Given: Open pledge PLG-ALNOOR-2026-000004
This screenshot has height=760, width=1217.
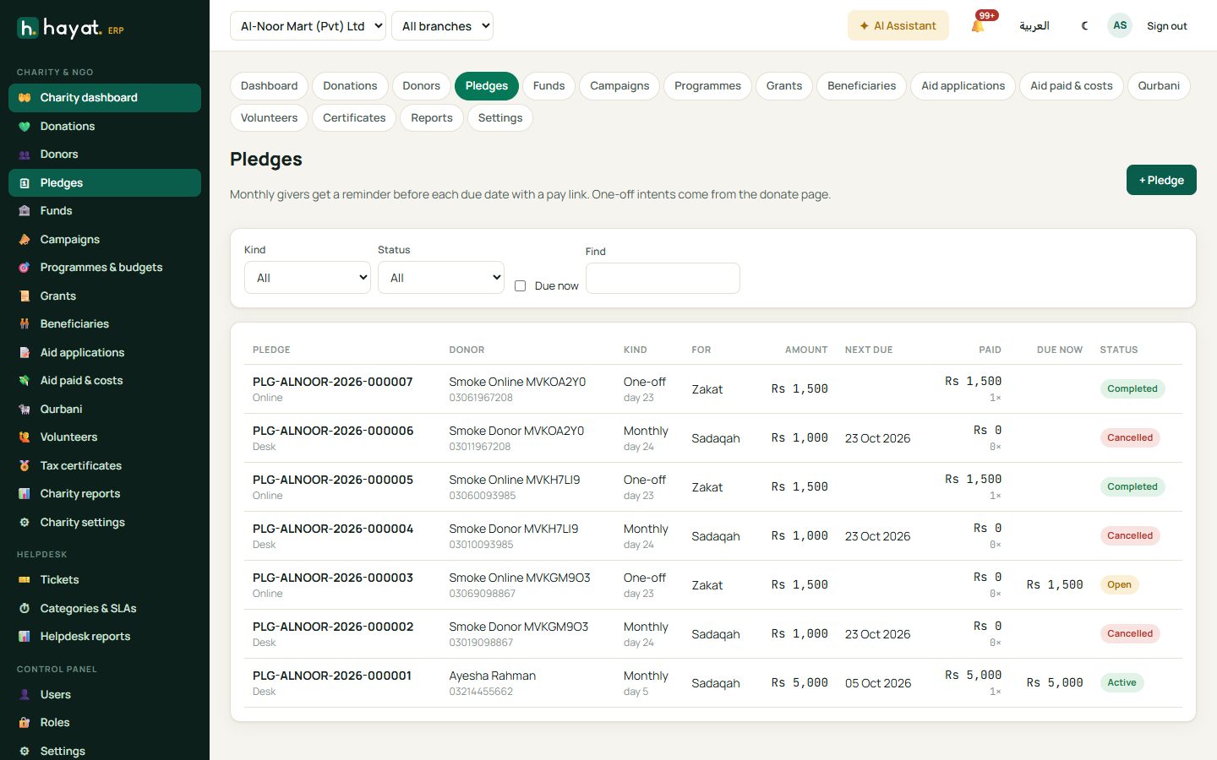Looking at the screenshot, I should point(333,529).
